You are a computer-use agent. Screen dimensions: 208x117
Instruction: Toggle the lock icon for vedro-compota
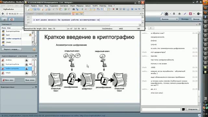pos(27,69)
